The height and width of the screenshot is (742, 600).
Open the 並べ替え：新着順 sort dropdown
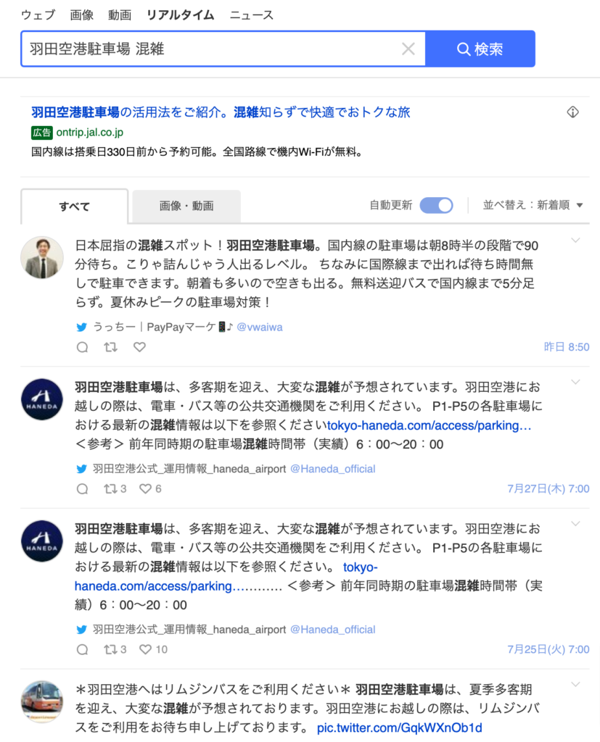click(x=533, y=205)
